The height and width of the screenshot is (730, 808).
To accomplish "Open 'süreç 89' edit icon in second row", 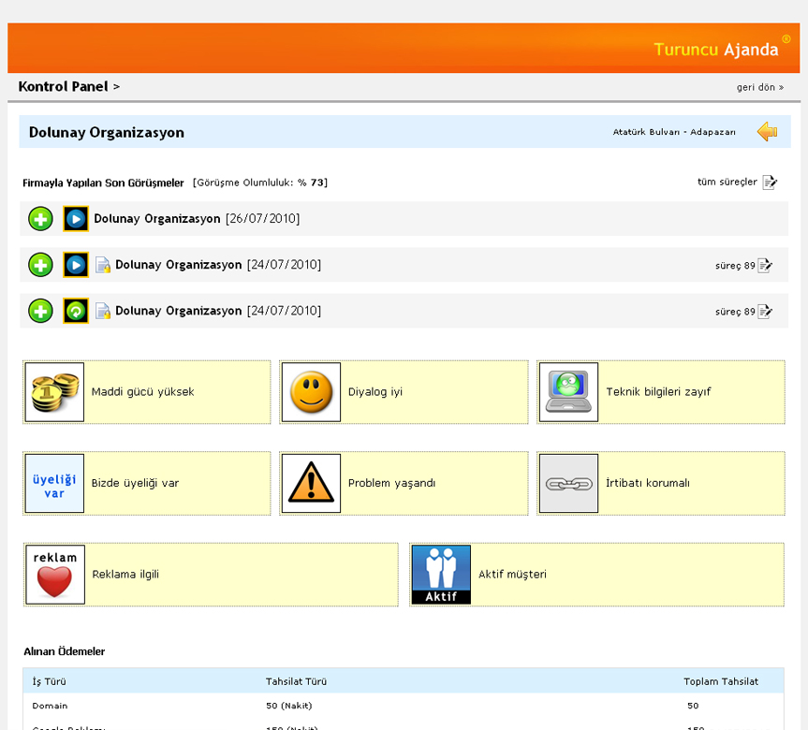I will pyautogui.click(x=765, y=265).
